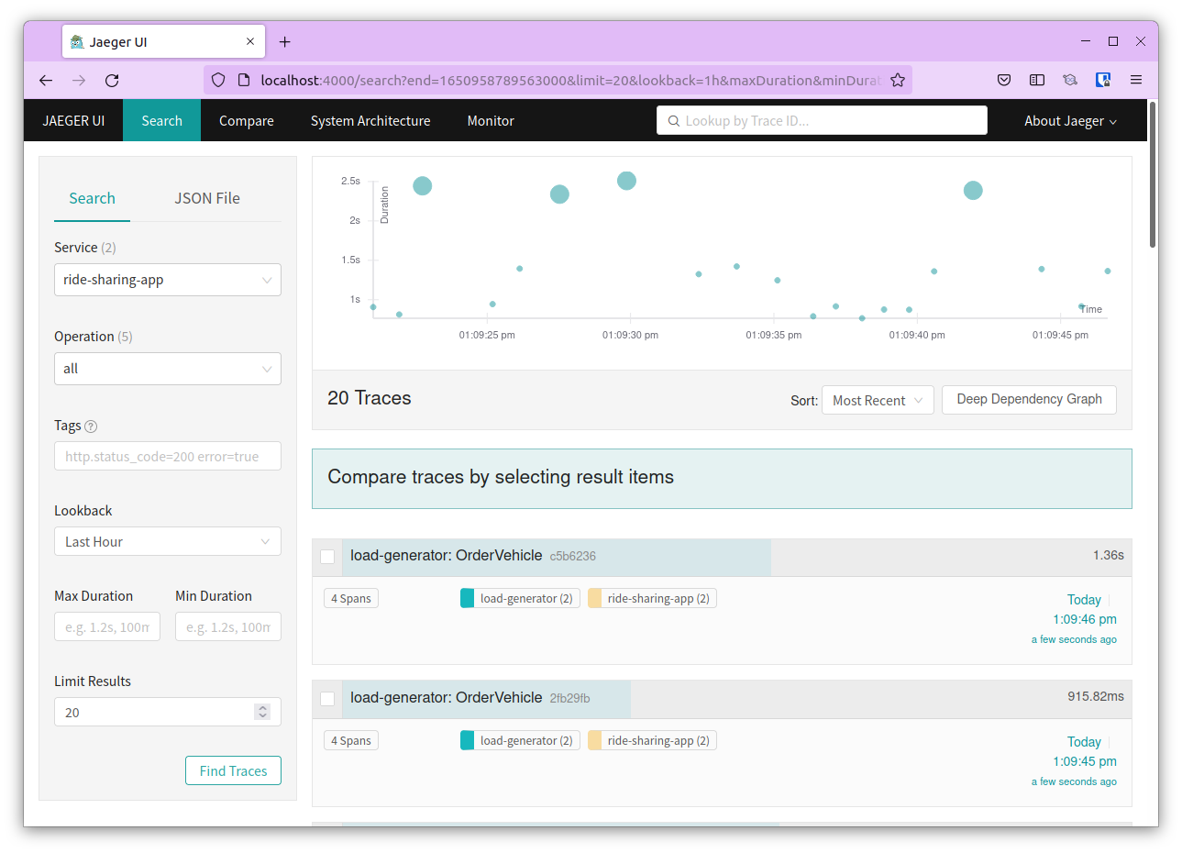
Task: Click the Lookup by Trace ID search field
Action: coord(822,121)
